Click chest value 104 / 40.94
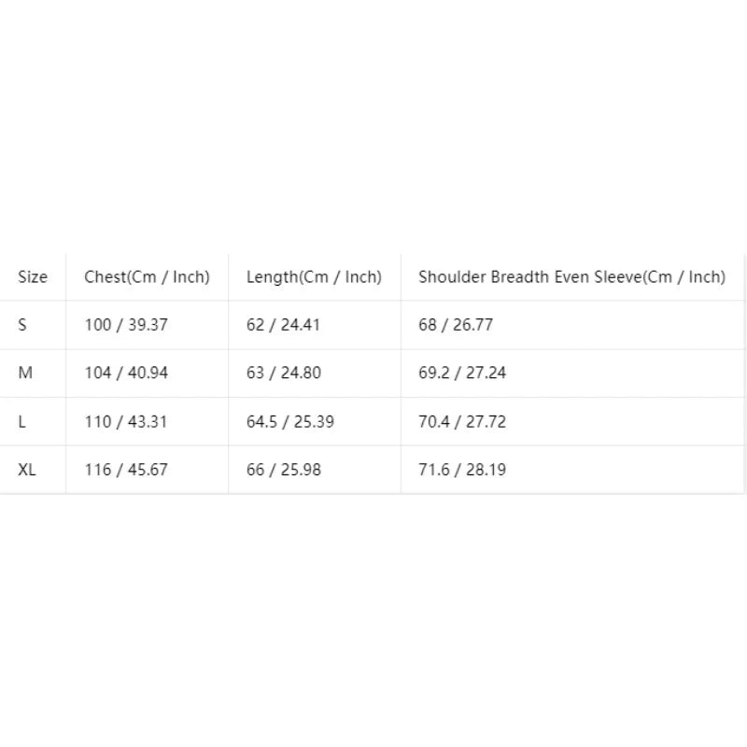 tap(126, 373)
